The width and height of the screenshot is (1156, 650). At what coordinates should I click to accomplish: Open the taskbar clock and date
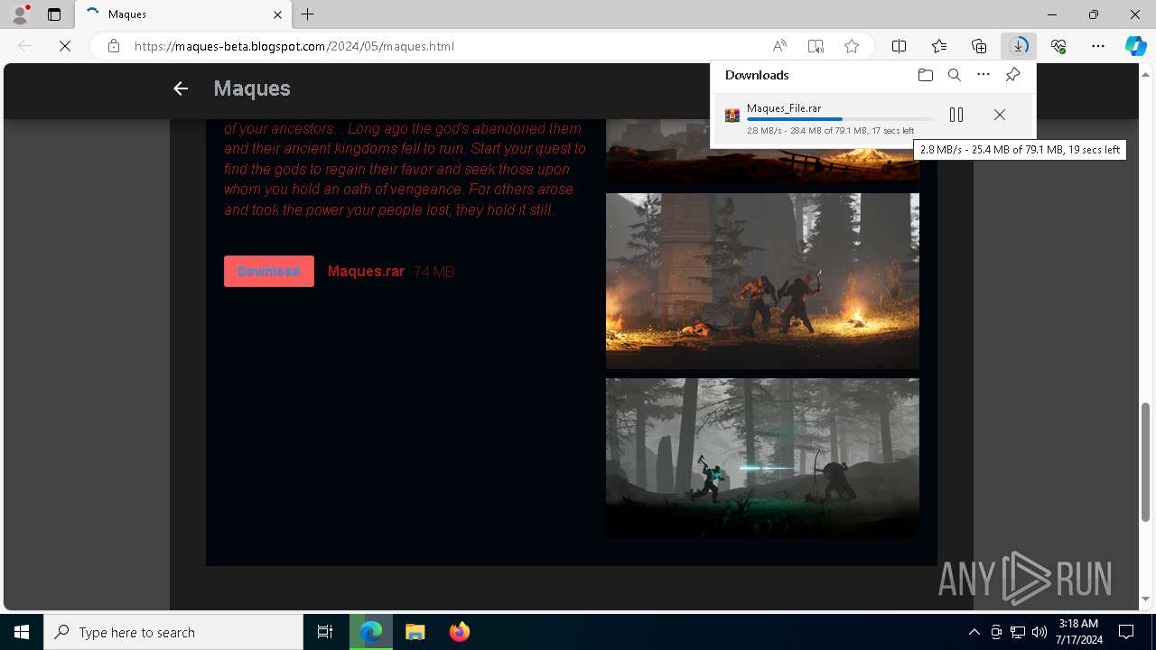pos(1078,632)
